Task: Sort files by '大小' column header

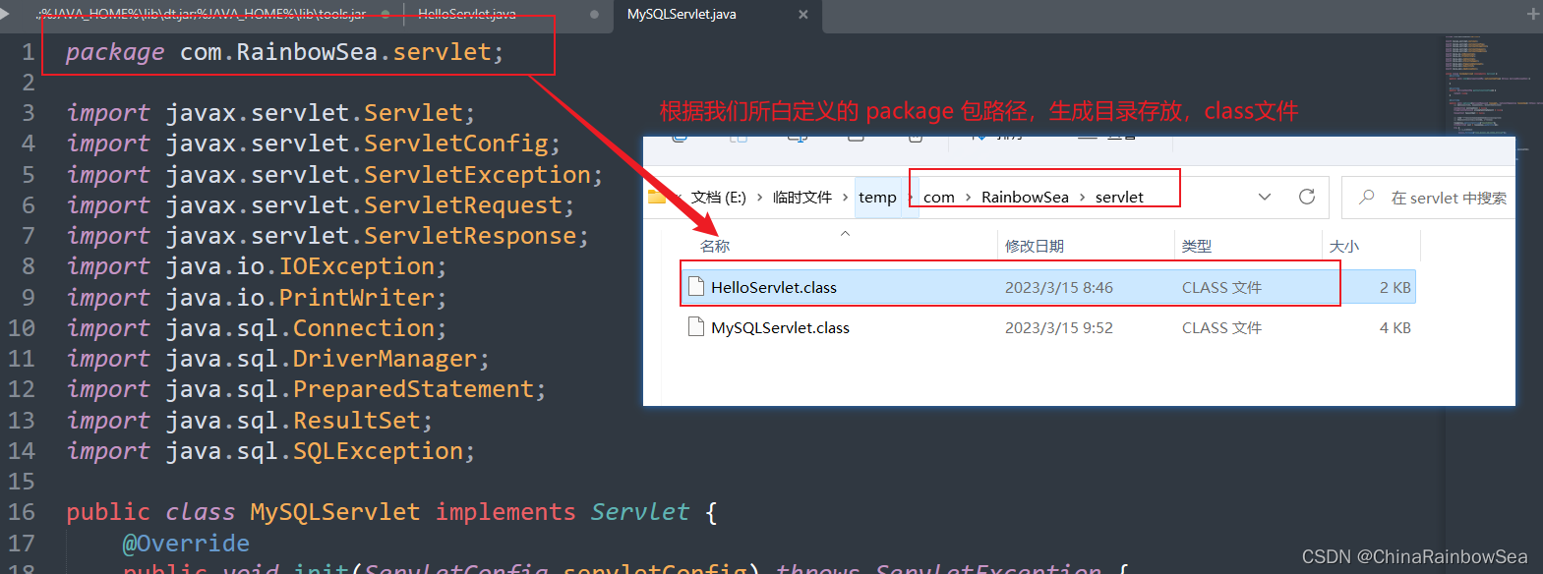Action: click(1344, 246)
